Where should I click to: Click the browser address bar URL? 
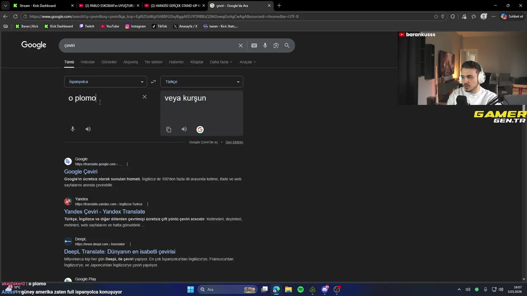click(x=164, y=16)
